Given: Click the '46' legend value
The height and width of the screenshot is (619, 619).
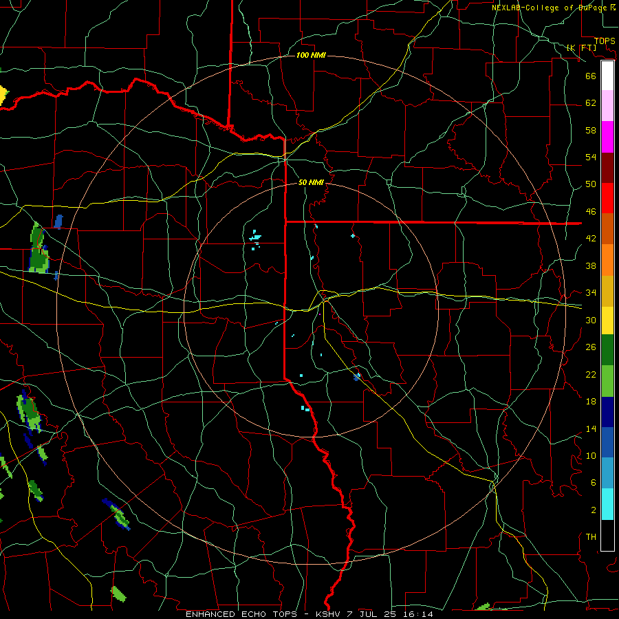Looking at the screenshot, I should (x=591, y=212).
